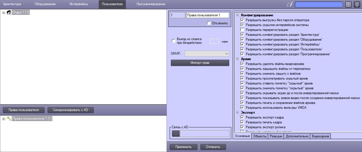Open the Видеоархив tab at the bottom
Viewport: 362px width, 152px height.
tap(321, 136)
